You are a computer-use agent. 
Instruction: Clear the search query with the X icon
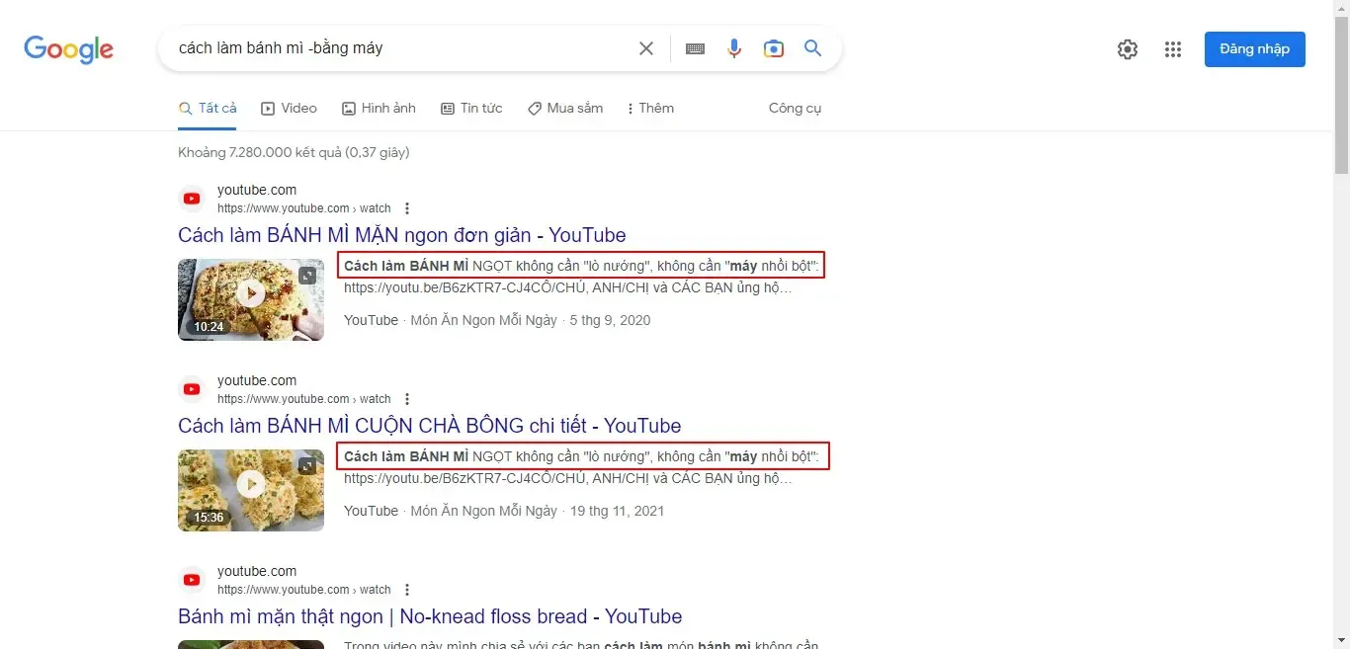[646, 47]
